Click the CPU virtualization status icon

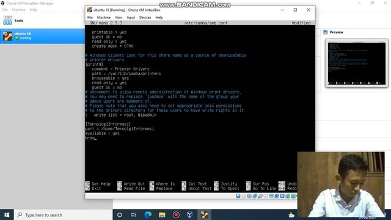[x=282, y=196]
